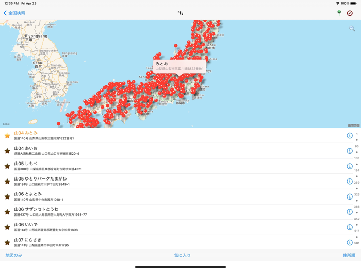Open info button for 山05 しもべ
361x270 pixels.
(349, 166)
